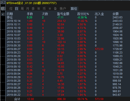Click the 11.82 % percentage cell
The width and height of the screenshot is (130, 101).
(82, 21)
